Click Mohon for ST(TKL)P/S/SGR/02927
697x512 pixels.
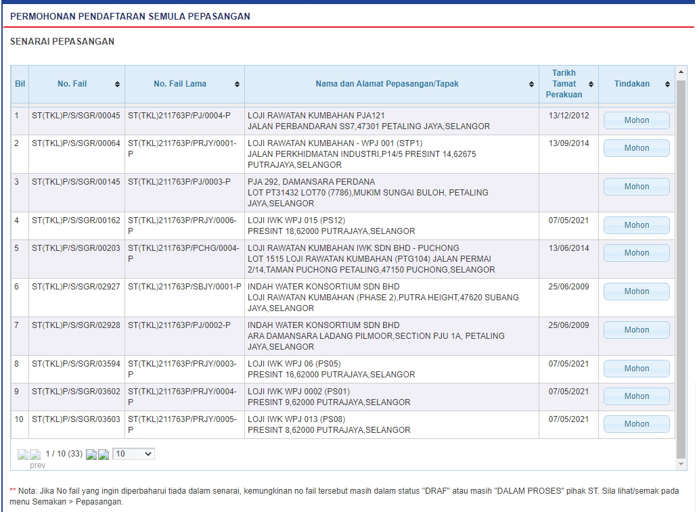tap(637, 292)
